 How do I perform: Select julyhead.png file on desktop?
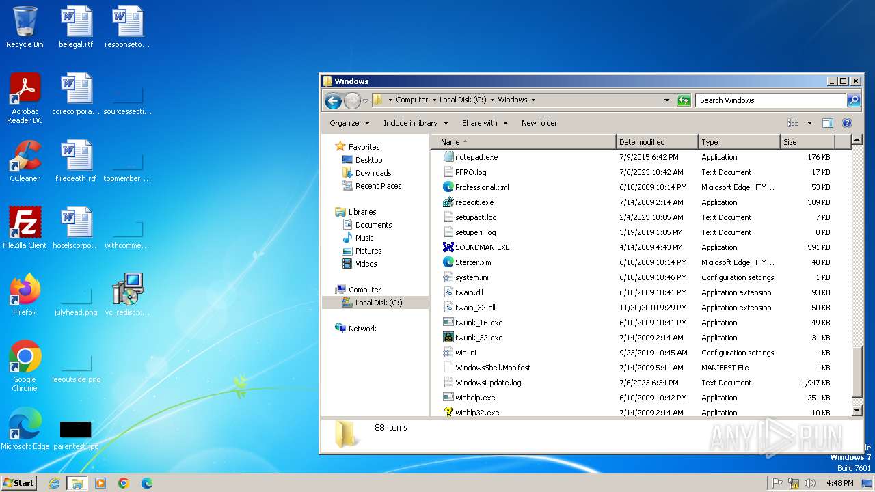click(76, 301)
